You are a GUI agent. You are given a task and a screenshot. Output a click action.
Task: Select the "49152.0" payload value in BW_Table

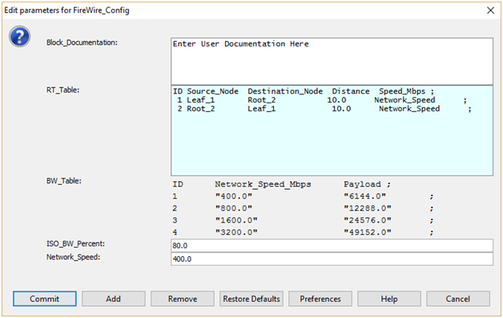(x=368, y=232)
